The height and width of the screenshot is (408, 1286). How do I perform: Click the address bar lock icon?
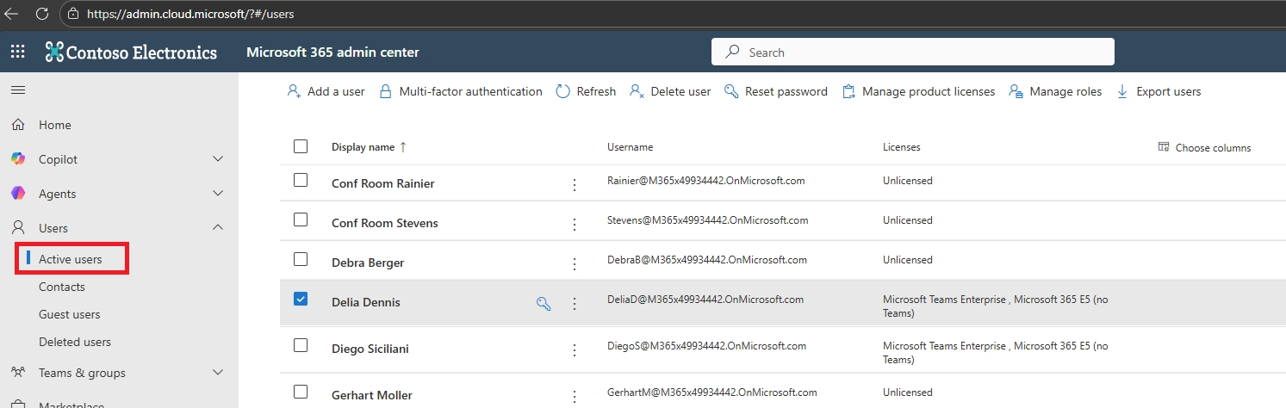coord(73,15)
